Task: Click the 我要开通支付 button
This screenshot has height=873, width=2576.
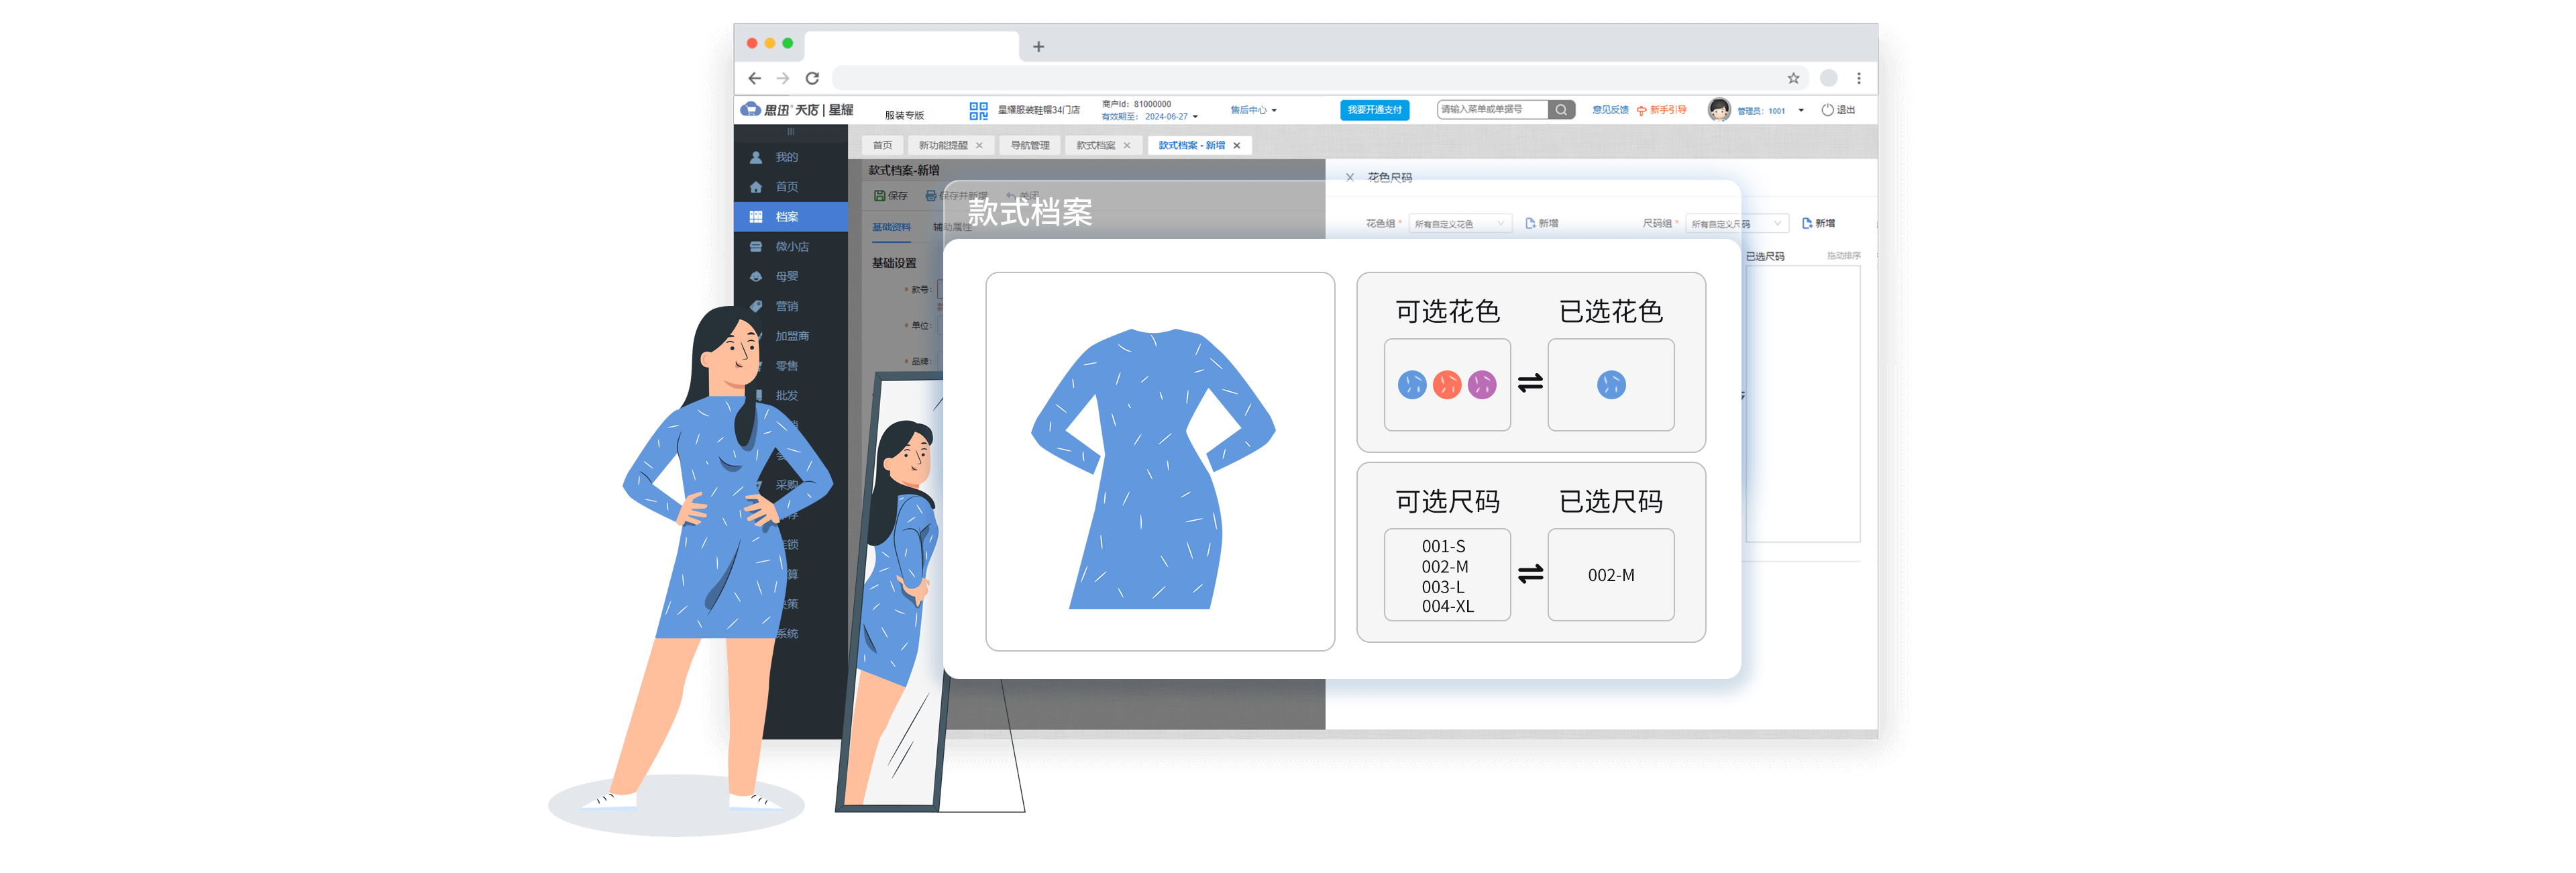Action: click(x=1374, y=110)
